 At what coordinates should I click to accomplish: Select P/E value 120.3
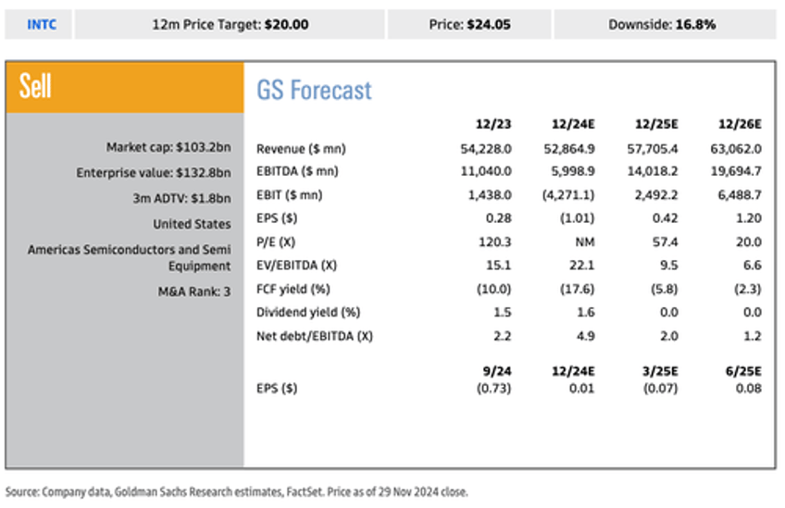click(x=494, y=242)
